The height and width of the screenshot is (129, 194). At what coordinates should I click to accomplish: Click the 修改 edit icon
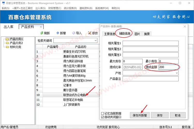tap(90, 33)
